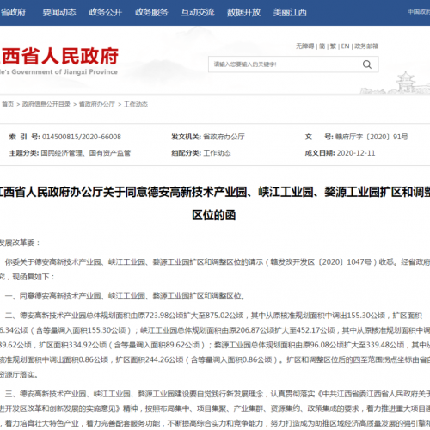Open the 互动交流 navigation menu

pyautogui.click(x=198, y=12)
